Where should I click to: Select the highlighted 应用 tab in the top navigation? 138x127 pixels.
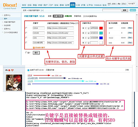pyautogui.click(x=73, y=5)
